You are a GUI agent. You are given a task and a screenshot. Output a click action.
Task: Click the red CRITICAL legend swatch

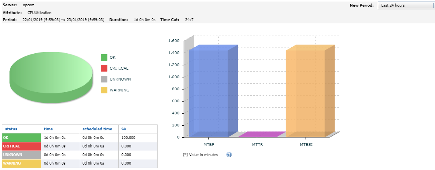pos(104,68)
